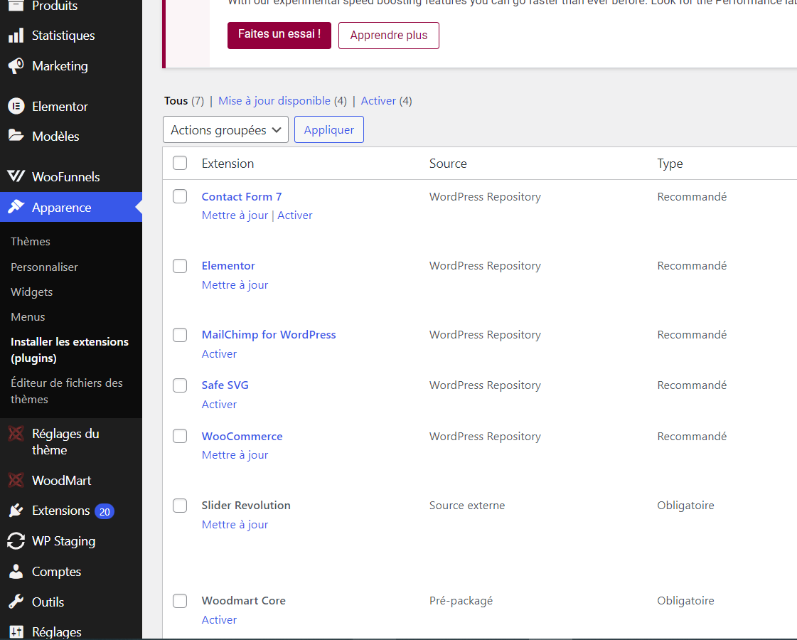The image size is (797, 640).
Task: Click the Source externe cell
Action: click(x=467, y=506)
